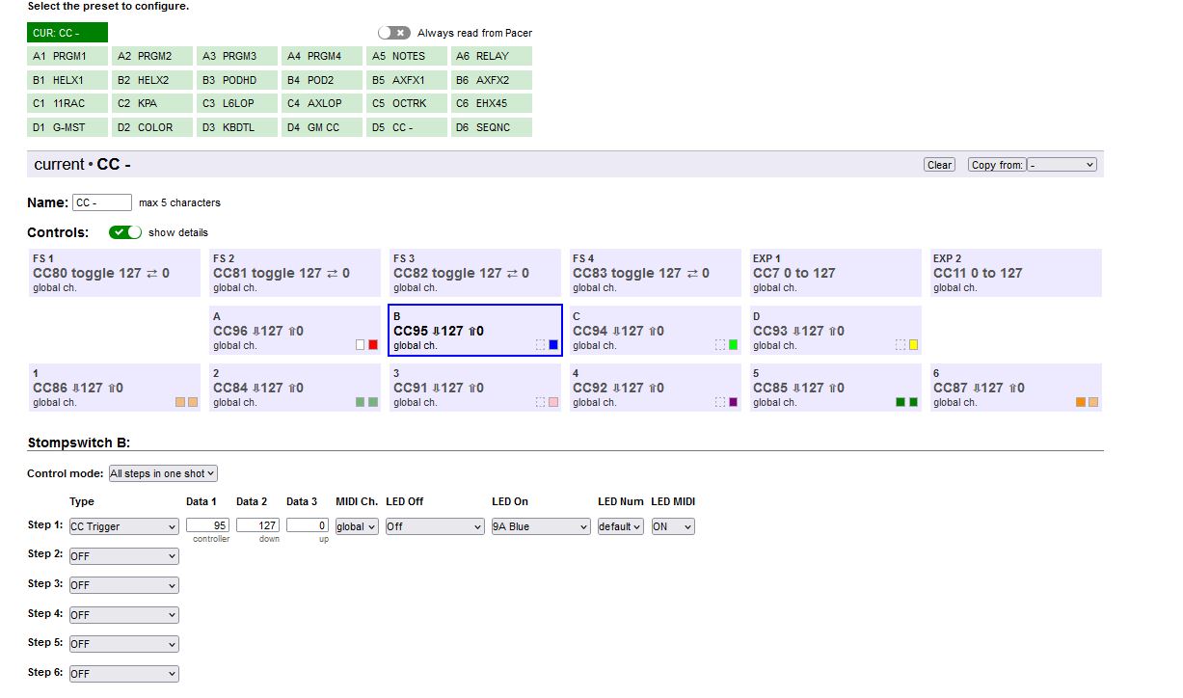Image resolution: width=1183 pixels, height=698 pixels.
Task: Click Step 1 Data 2 down field
Action: point(257,526)
